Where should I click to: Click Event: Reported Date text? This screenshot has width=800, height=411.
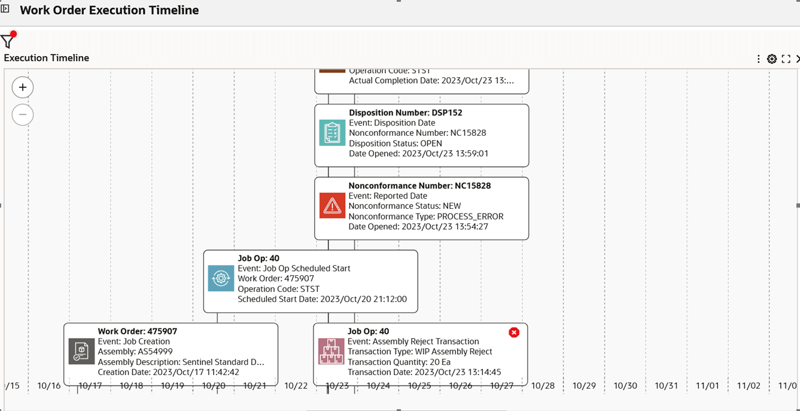point(388,196)
